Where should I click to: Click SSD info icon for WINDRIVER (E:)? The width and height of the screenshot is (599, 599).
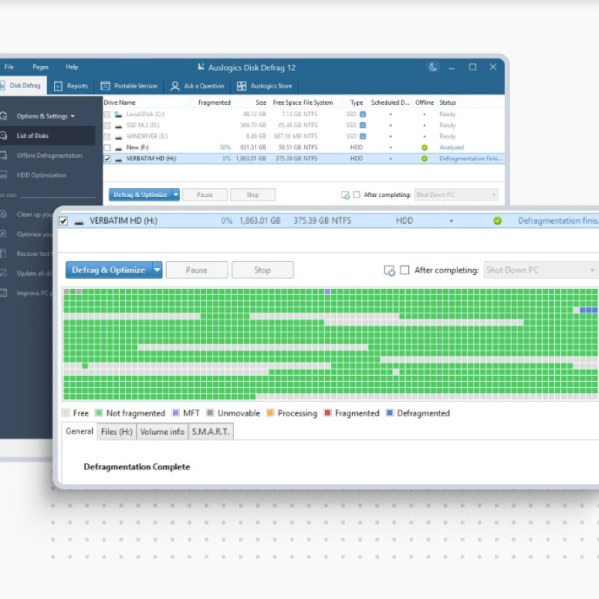(363, 136)
